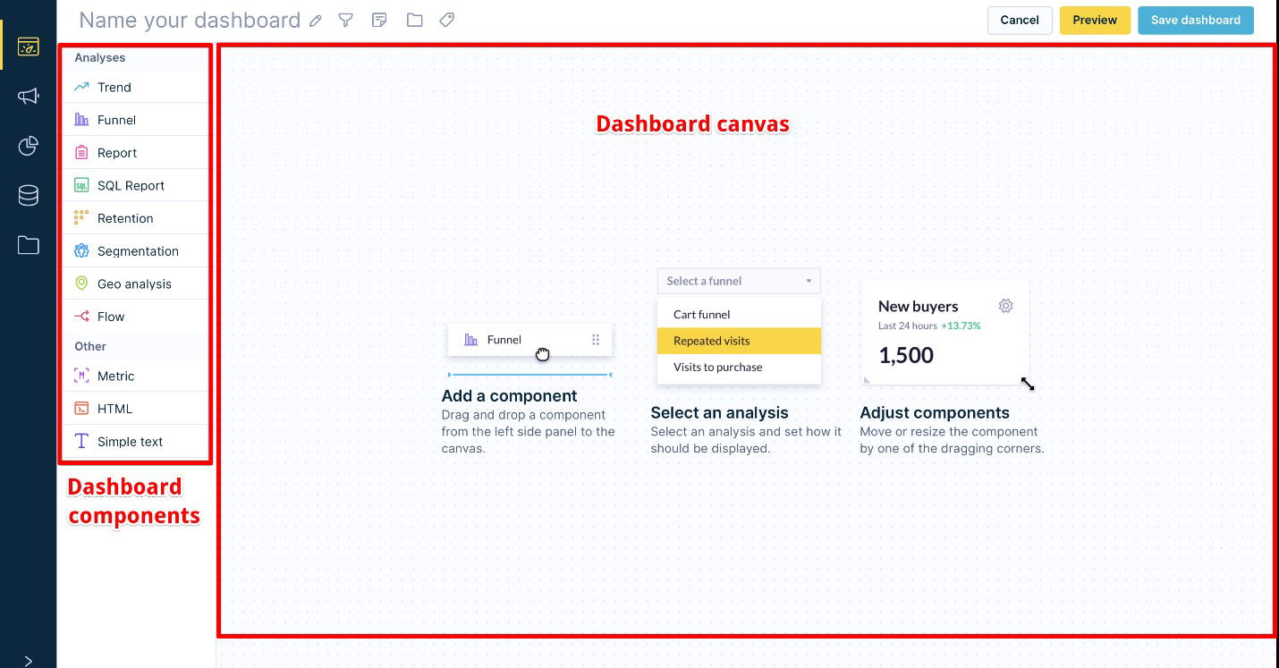Open the Select a funnel dropdown

click(739, 281)
